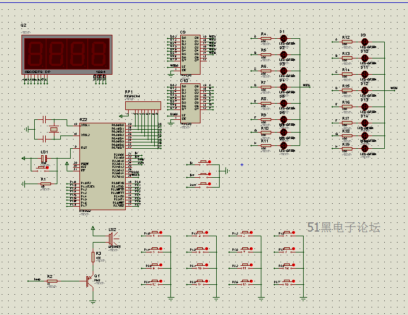Select the US1 reset capacitor
This screenshot has height=315, width=408.
(44, 158)
